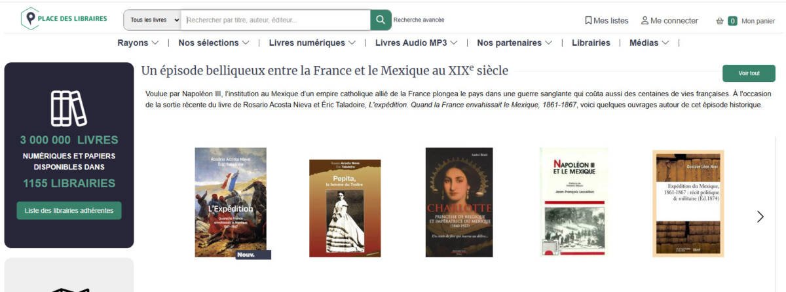Screen dimensions: 786x292
Task: Open Mes listes bookmark icon
Action: point(588,20)
